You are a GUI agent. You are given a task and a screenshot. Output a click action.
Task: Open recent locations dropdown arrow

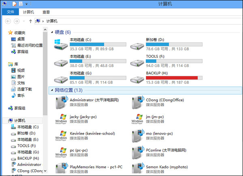[24, 21]
